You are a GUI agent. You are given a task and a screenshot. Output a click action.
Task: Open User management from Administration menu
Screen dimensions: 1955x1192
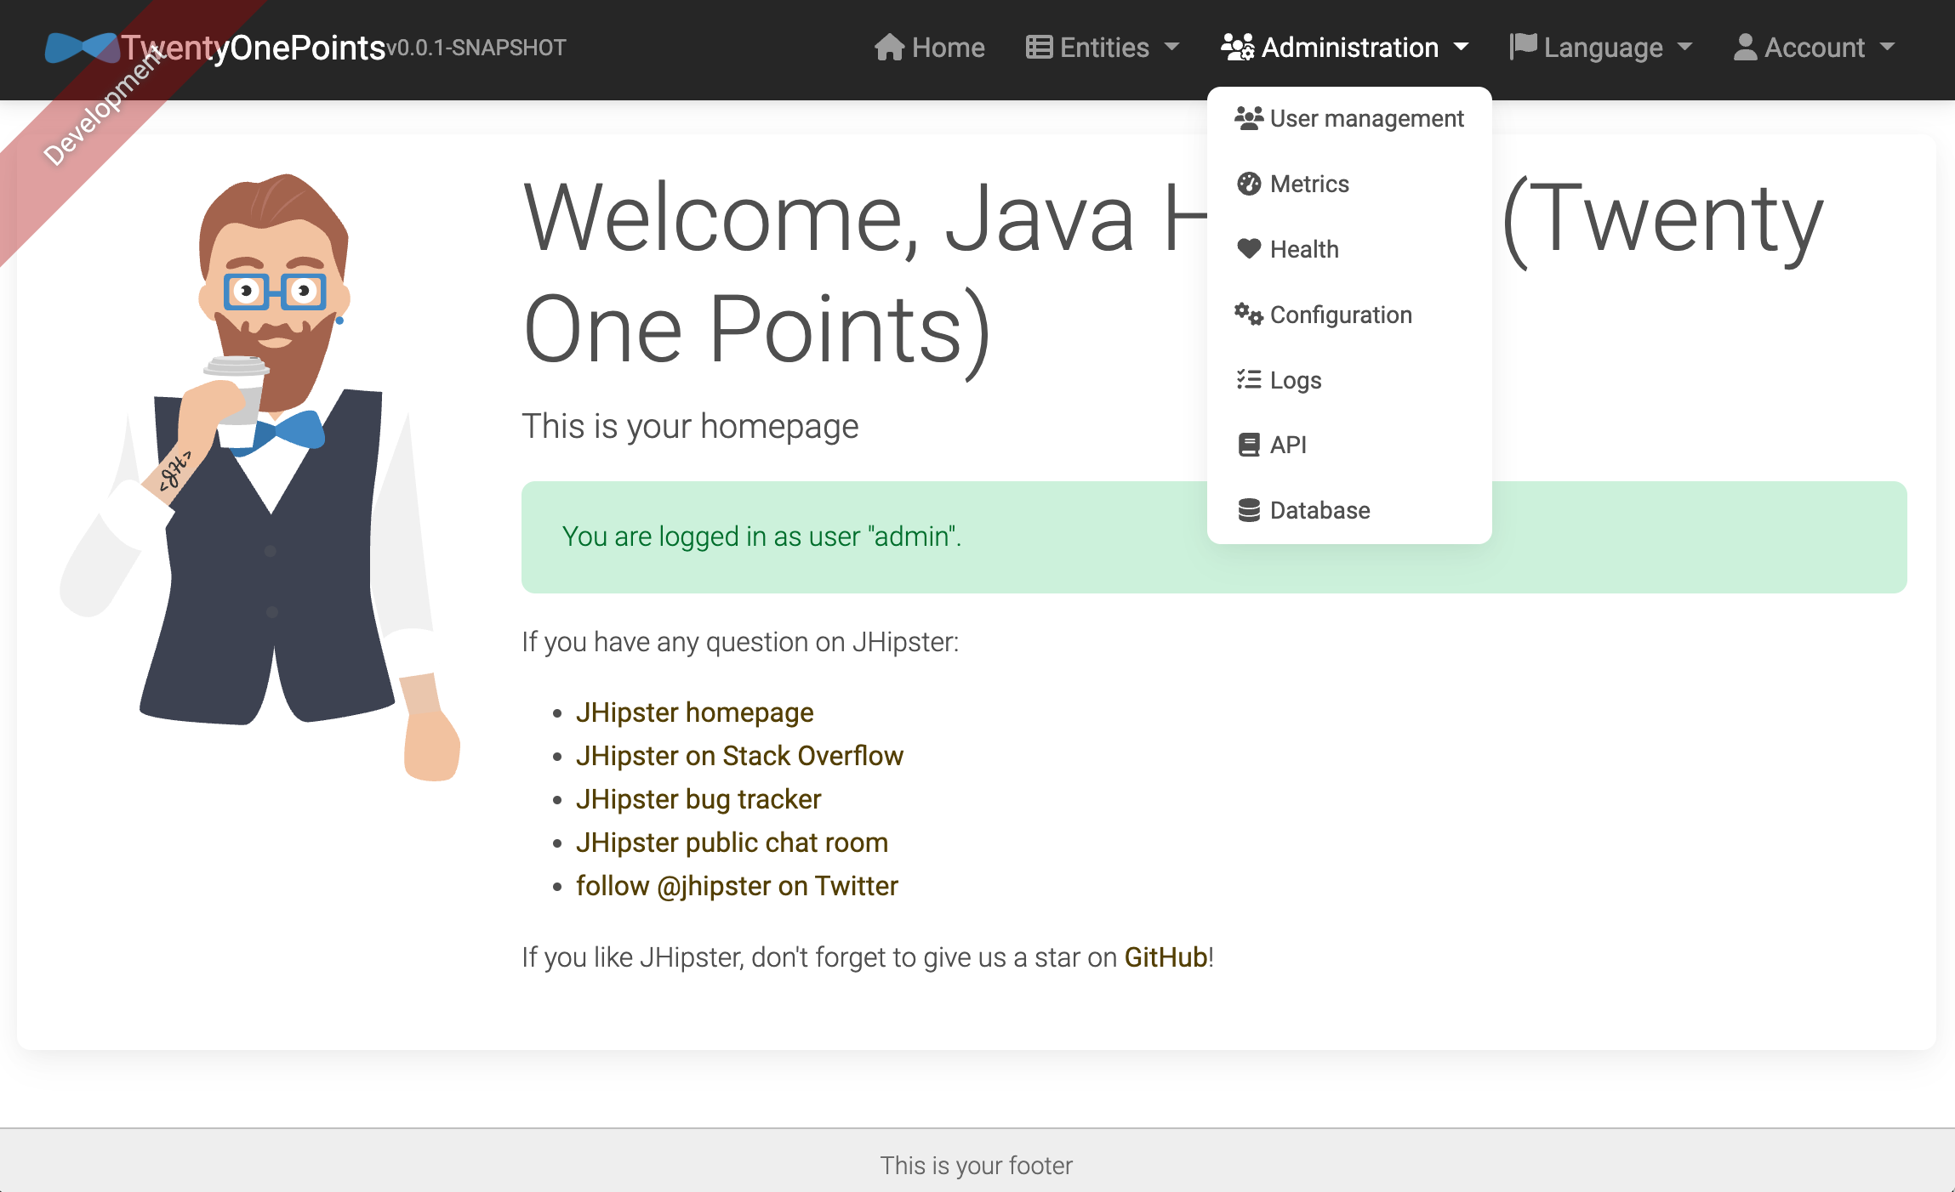click(1349, 118)
